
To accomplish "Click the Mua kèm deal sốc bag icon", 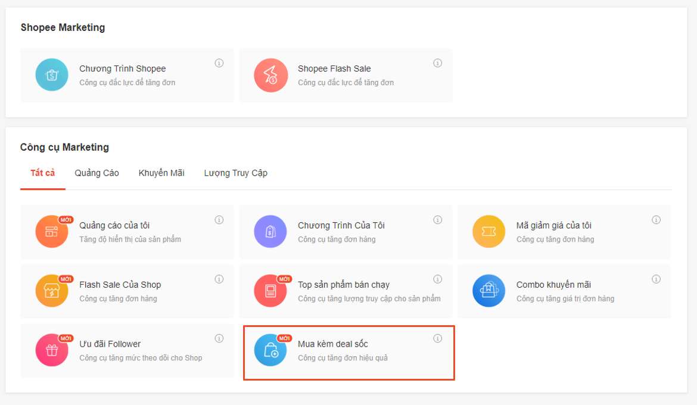I will pos(270,350).
